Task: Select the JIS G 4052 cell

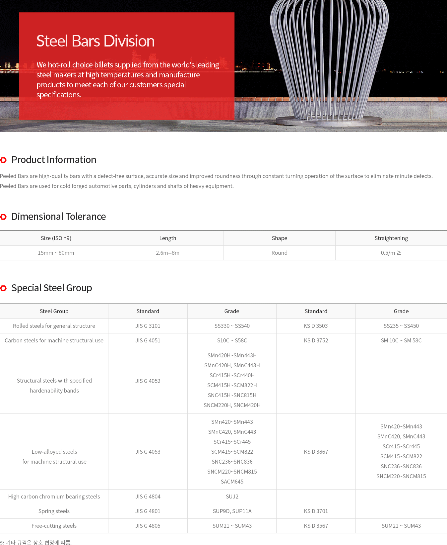Action: (148, 381)
